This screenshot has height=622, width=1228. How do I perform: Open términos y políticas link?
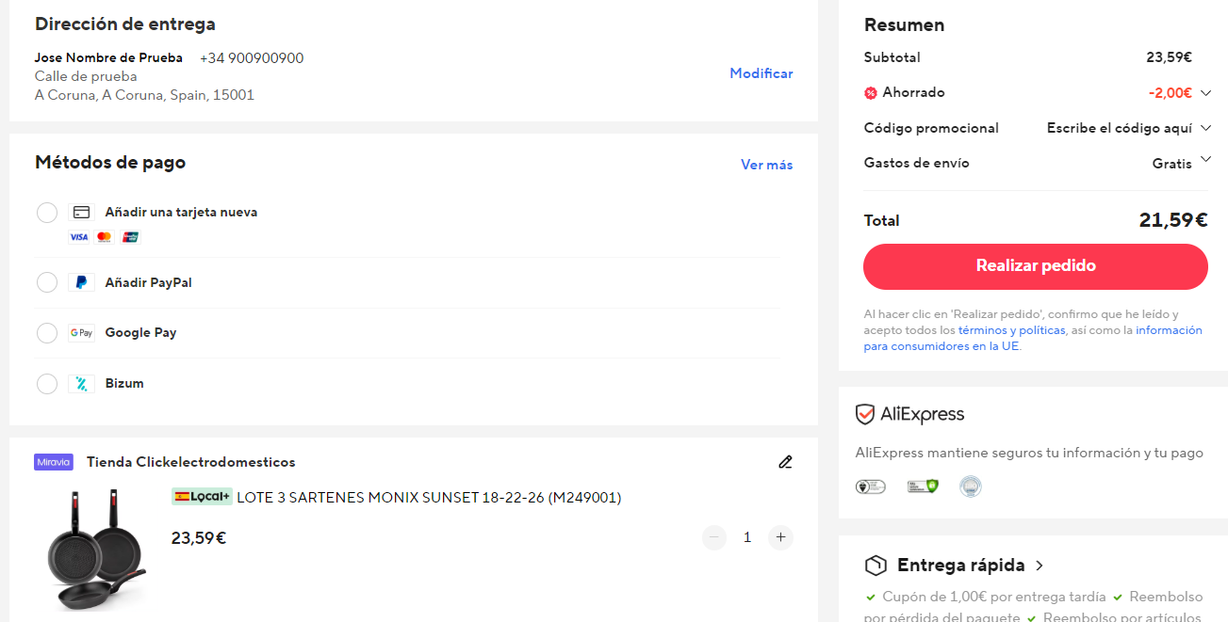1011,330
